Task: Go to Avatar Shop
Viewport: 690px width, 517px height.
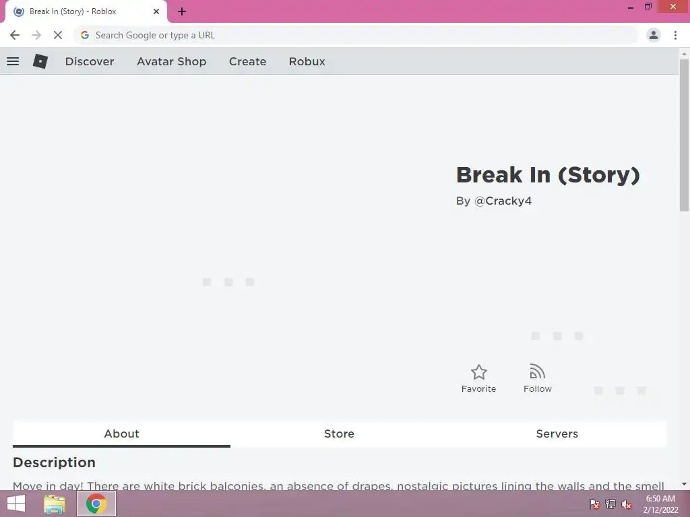Action: coord(172,61)
